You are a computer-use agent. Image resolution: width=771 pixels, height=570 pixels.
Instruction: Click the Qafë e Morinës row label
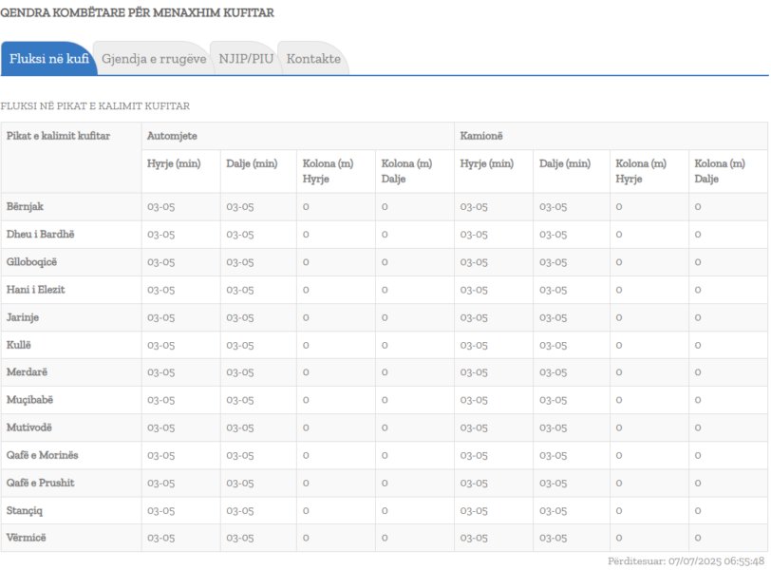43,455
